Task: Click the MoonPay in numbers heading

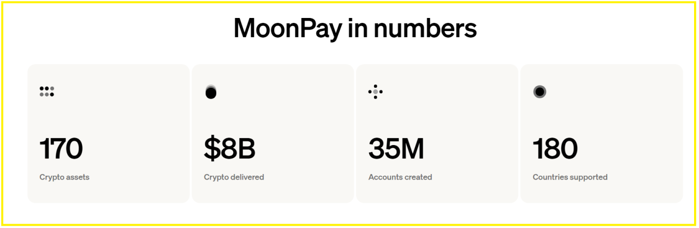Action: tap(355, 28)
